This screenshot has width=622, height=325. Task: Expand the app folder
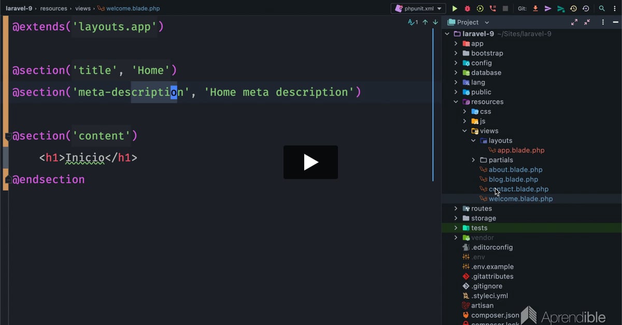(x=456, y=43)
